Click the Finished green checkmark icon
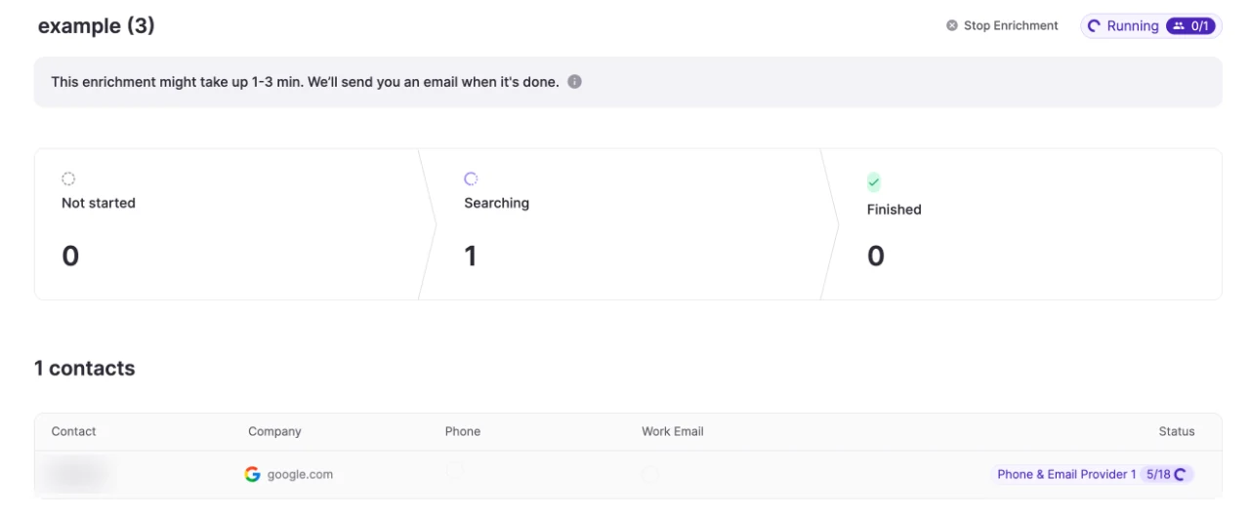Image resolution: width=1250 pixels, height=517 pixels. pos(874,181)
